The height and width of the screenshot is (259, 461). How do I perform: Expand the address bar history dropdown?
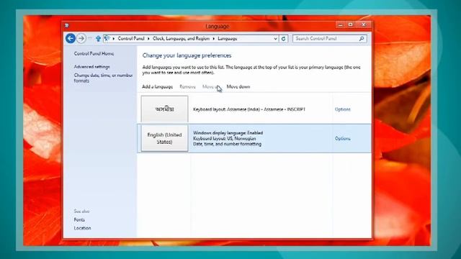point(275,38)
